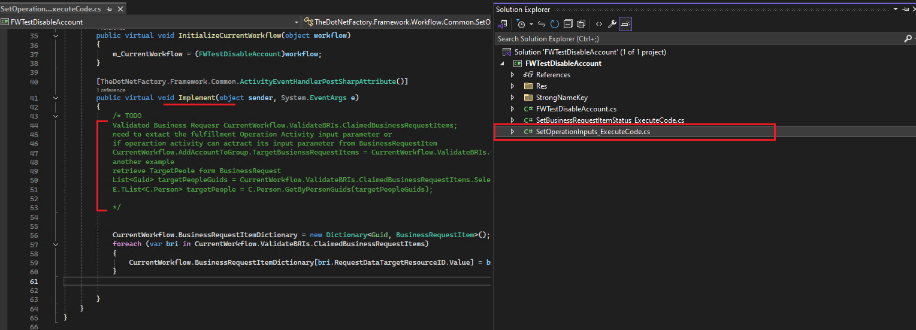Viewport: 916px width, 330px height.
Task: Click the Collapse All icon in Solution Explorer
Action: 567,24
